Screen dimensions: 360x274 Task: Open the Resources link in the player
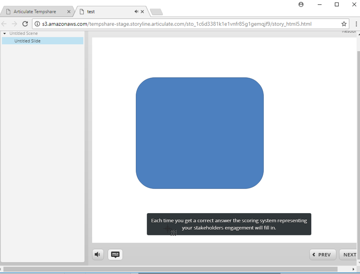[349, 31]
